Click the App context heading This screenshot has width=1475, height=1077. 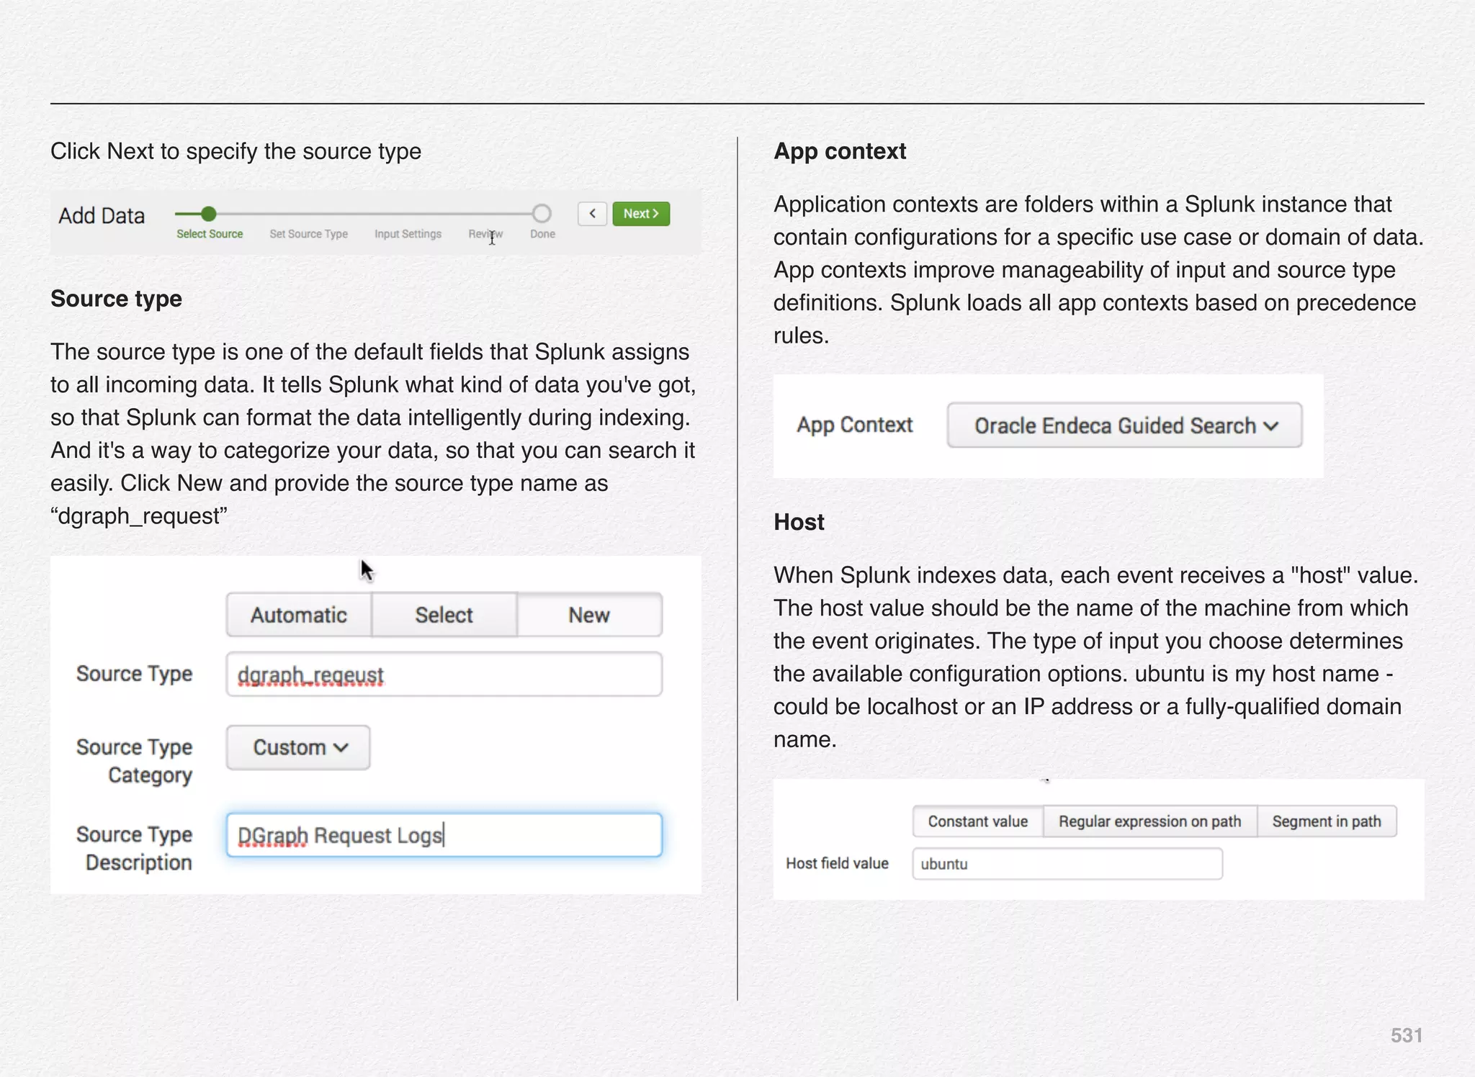[840, 151]
